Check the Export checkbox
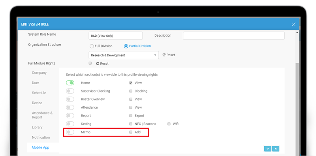Screen dimensions: 316x156 (x=131, y=116)
